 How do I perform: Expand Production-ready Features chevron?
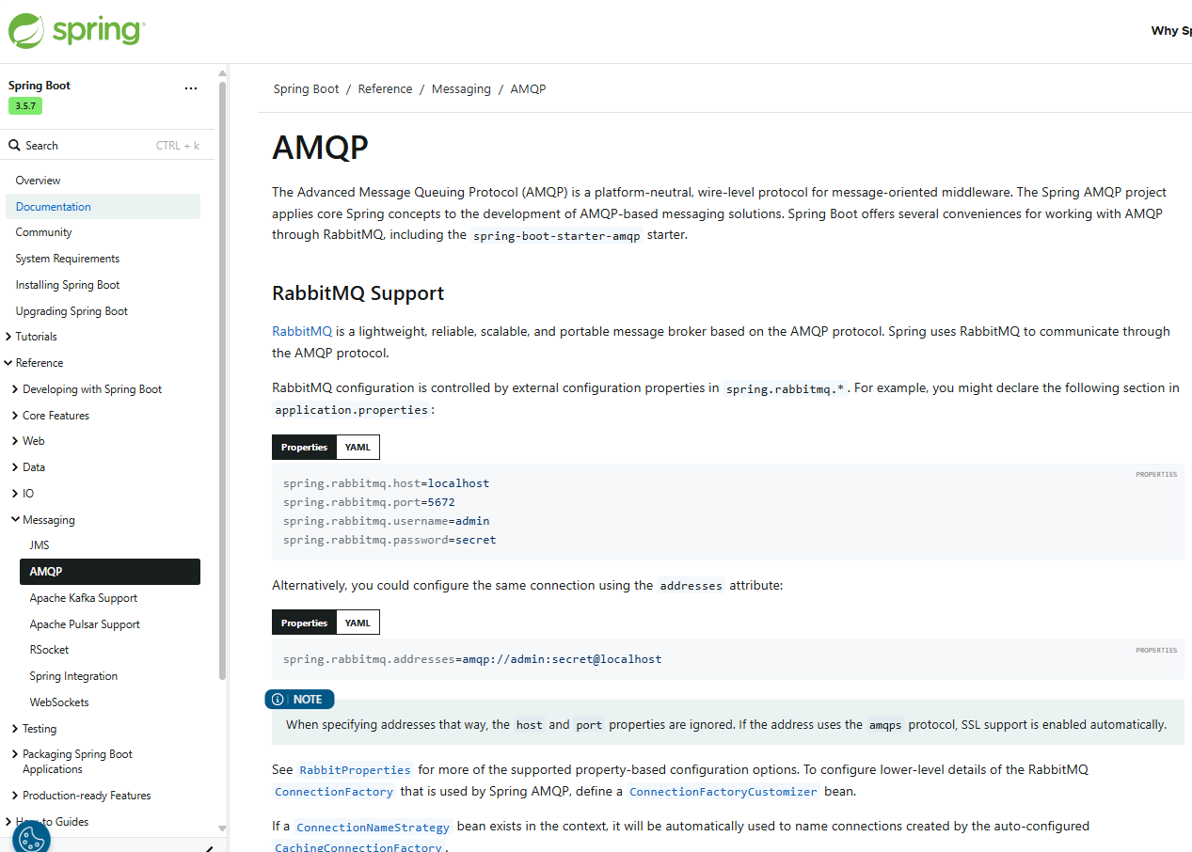click(x=15, y=796)
